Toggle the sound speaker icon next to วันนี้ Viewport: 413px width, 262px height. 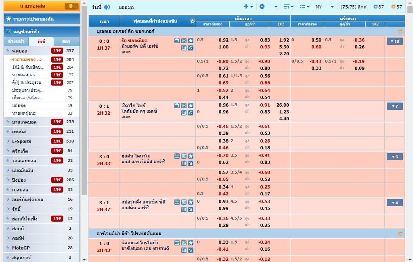[107, 7]
